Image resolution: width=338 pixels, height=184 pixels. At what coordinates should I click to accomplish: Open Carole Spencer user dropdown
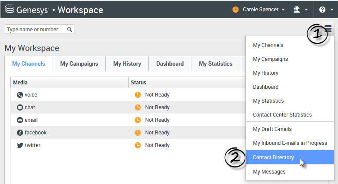[259, 9]
